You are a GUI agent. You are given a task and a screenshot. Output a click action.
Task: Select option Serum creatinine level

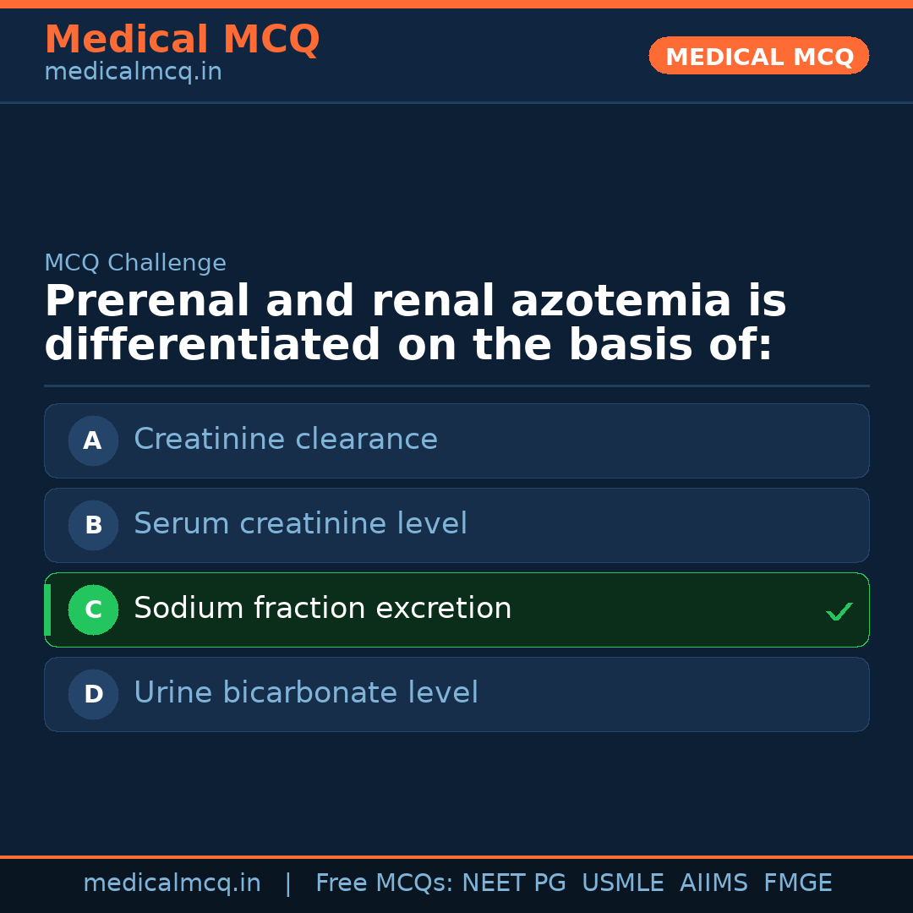[300, 524]
